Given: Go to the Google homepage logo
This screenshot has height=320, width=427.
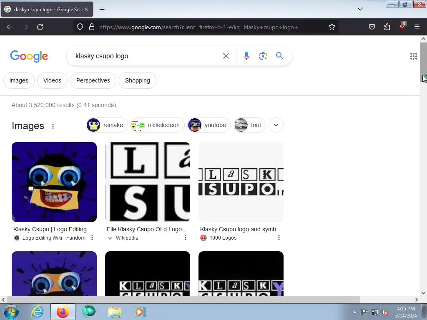Looking at the screenshot, I should [x=29, y=56].
